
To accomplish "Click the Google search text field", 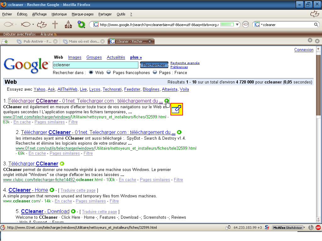I will point(96,65).
